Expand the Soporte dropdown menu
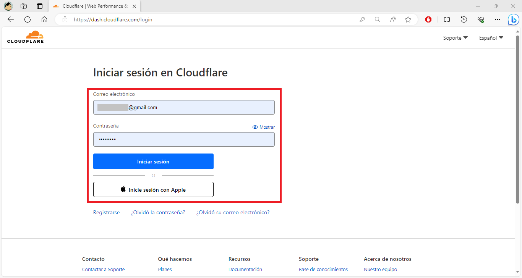Image resolution: width=522 pixels, height=278 pixels. click(x=456, y=38)
